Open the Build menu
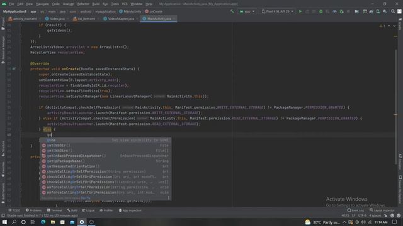The width and height of the screenshot is (403, 226). coord(96,4)
